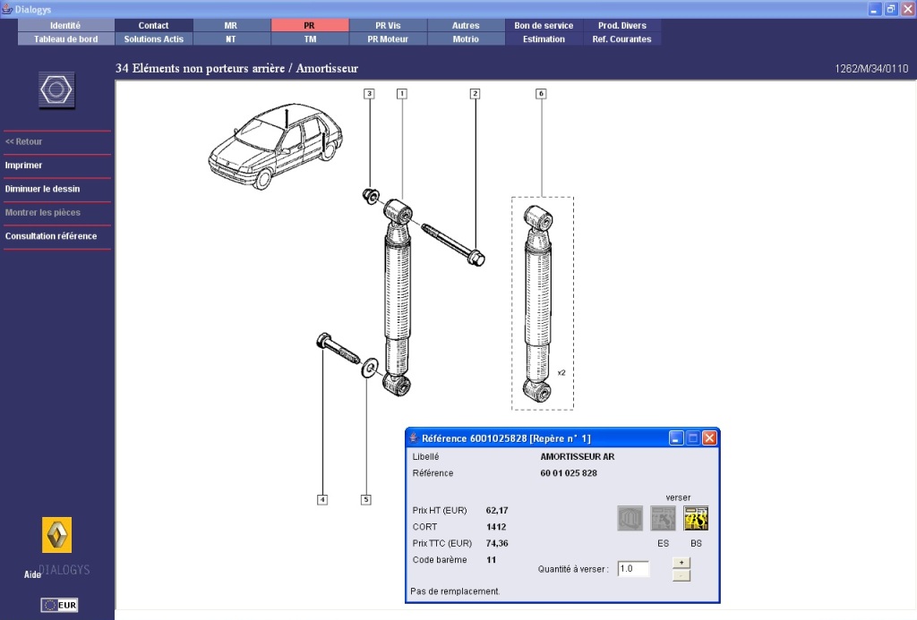Click the car thumbnail illustration
The height and width of the screenshot is (620, 917).
pyautogui.click(x=269, y=148)
